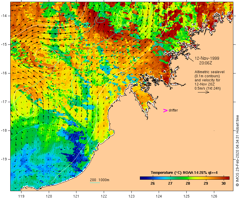
Task: Click longitude axis label 123
Action: coord(131,196)
